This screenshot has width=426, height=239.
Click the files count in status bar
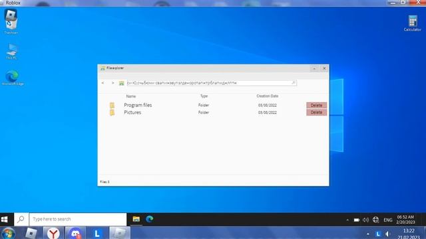105,182
